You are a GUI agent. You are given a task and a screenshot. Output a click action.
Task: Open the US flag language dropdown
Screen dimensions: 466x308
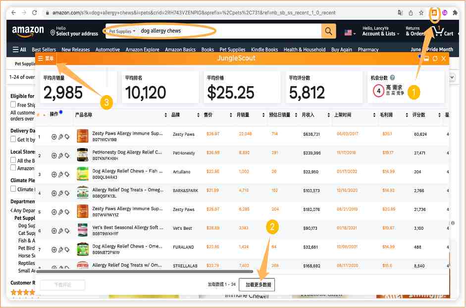click(x=350, y=33)
